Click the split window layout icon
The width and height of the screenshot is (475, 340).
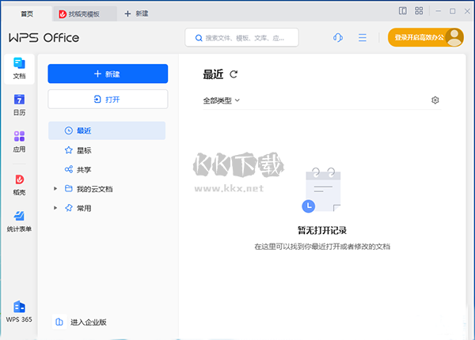[403, 11]
